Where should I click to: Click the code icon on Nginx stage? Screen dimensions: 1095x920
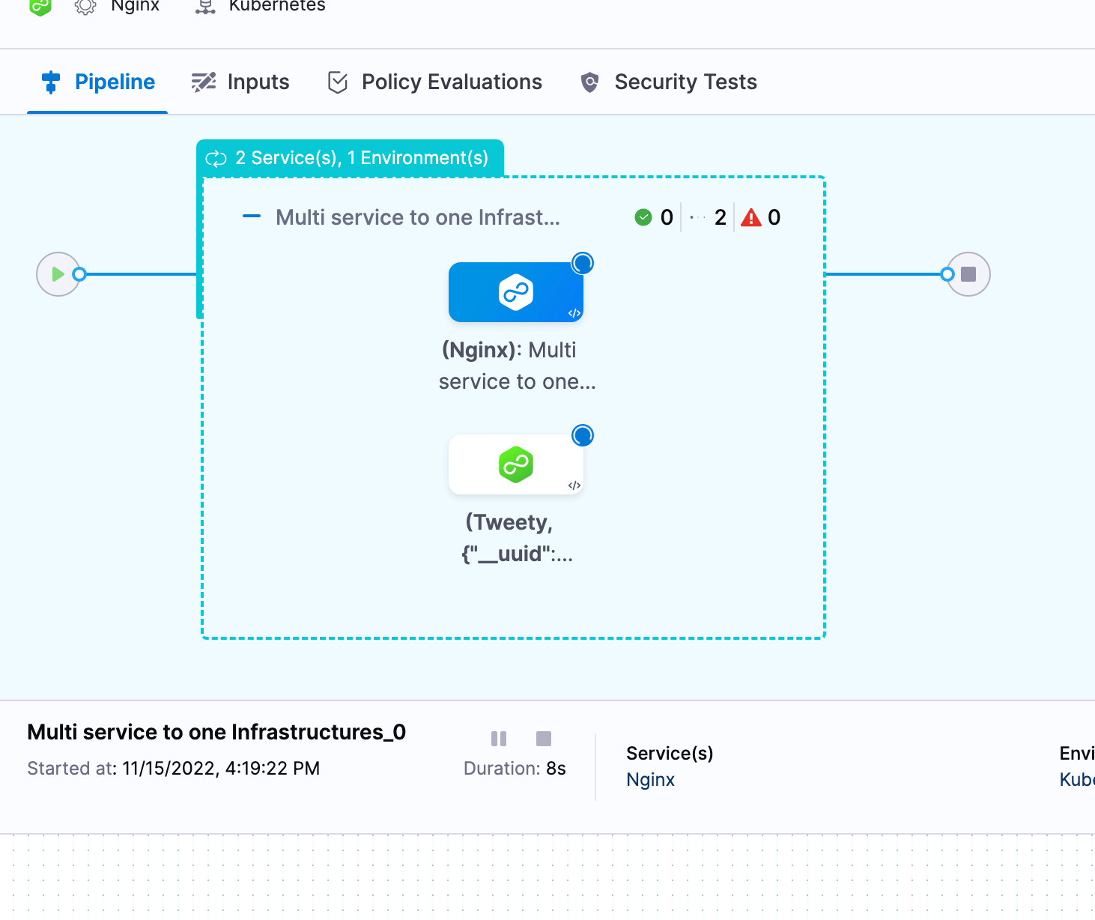[x=574, y=313]
